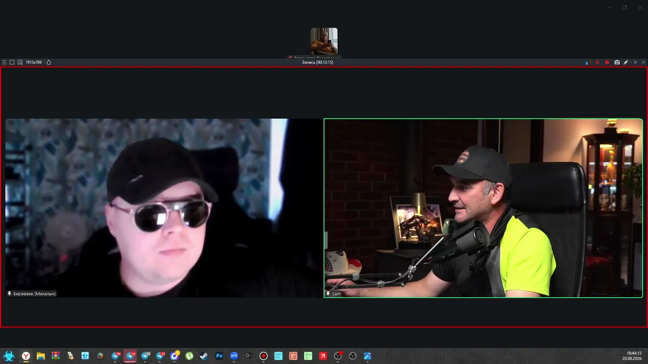This screenshot has width=648, height=364.
Task: Pause the screen recording
Action: [597, 62]
